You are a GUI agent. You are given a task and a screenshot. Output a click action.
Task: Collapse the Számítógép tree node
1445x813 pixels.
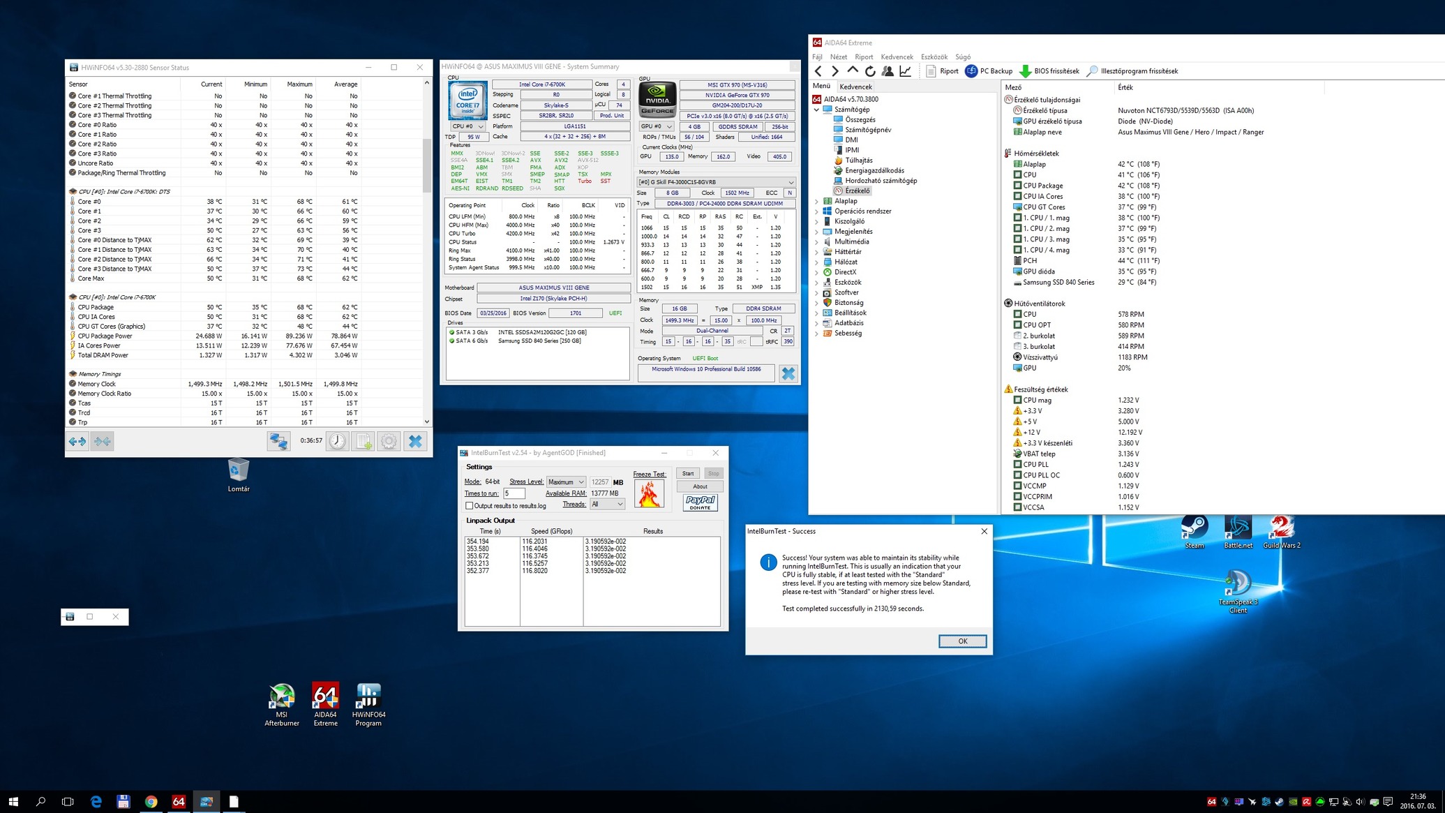click(x=816, y=110)
